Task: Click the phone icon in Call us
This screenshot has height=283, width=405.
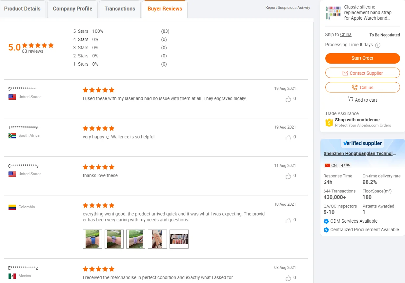Action: (x=354, y=88)
